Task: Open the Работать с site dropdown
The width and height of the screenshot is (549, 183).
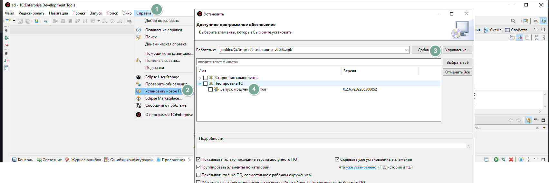Action: click(x=407, y=50)
